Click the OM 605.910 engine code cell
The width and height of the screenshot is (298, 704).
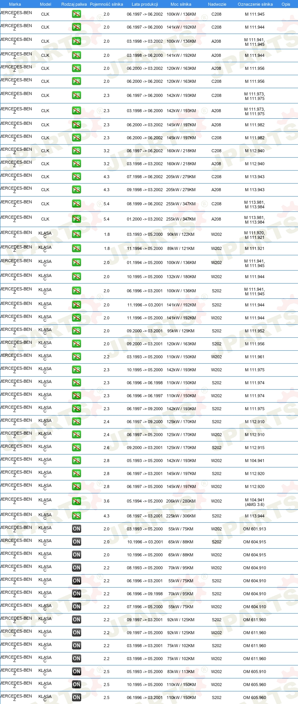click(x=255, y=672)
